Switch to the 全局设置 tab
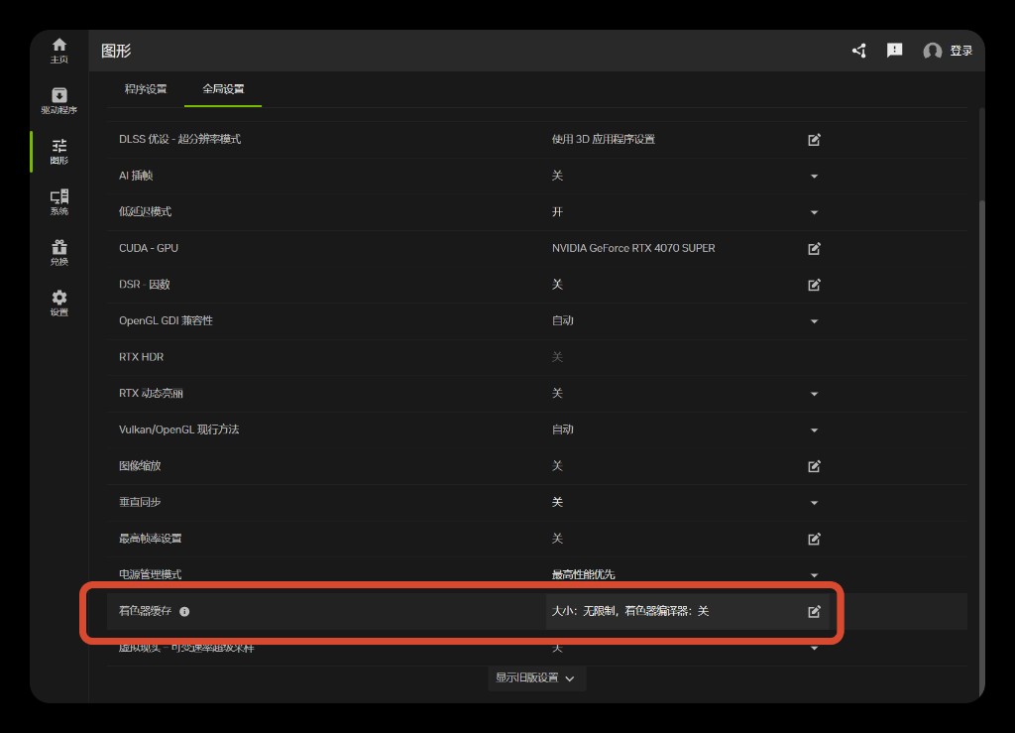This screenshot has height=733, width=1015. (223, 89)
